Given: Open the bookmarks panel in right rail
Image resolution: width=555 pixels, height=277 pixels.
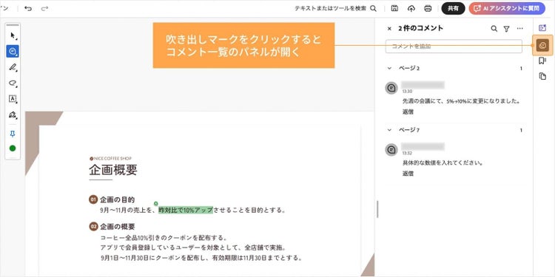Looking at the screenshot, I should [x=542, y=61].
